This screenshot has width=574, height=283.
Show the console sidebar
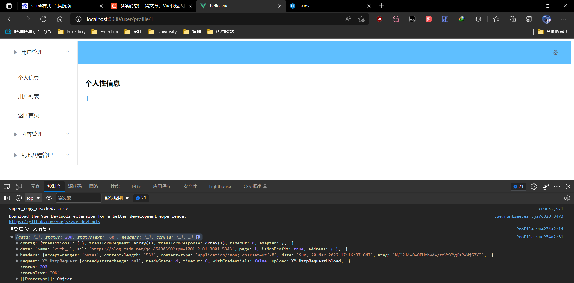click(7, 198)
